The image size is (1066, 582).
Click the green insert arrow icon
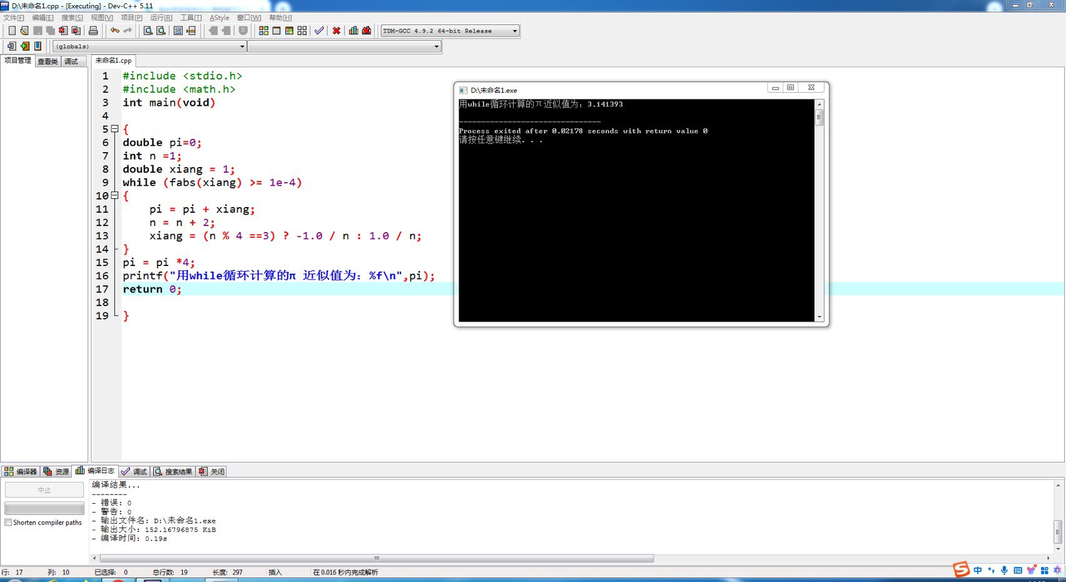click(25, 46)
